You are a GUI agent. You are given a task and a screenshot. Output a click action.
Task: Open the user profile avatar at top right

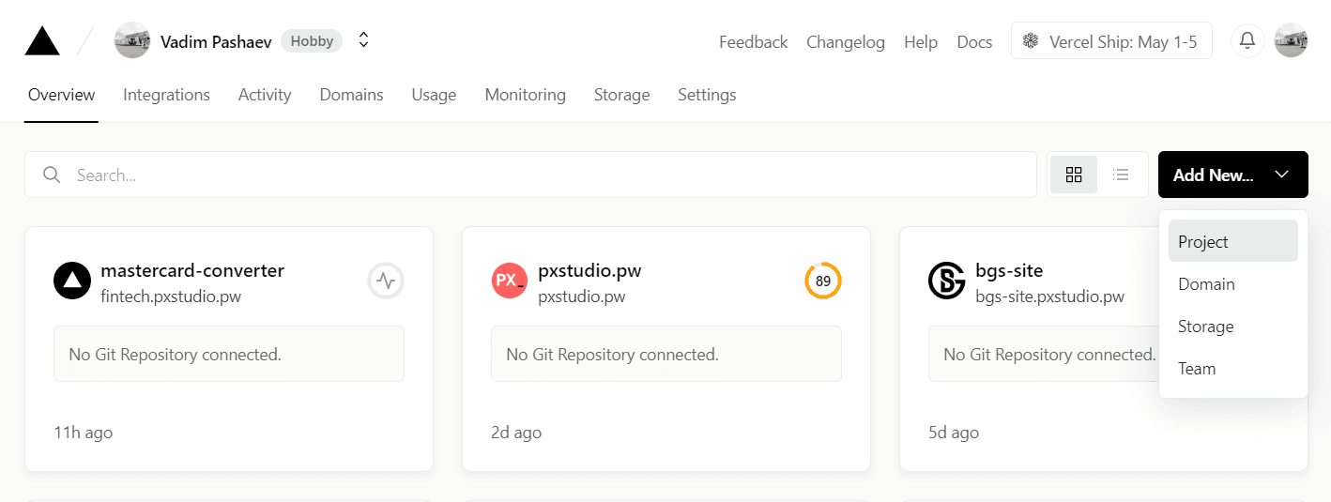(1291, 41)
